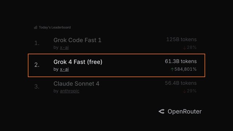Click the rank number 2.
The width and height of the screenshot is (233, 131).
pyautogui.click(x=37, y=65)
